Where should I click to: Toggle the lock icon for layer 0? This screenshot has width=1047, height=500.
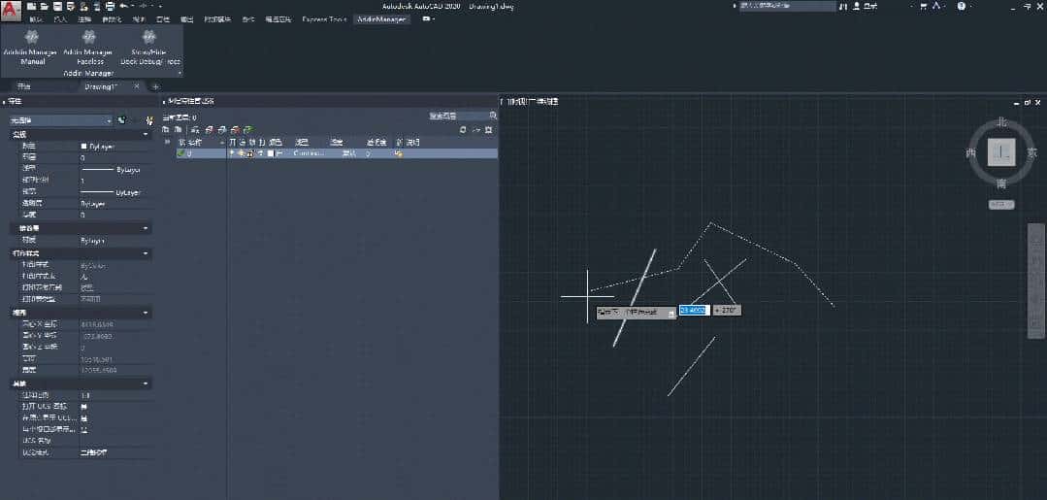coord(250,153)
